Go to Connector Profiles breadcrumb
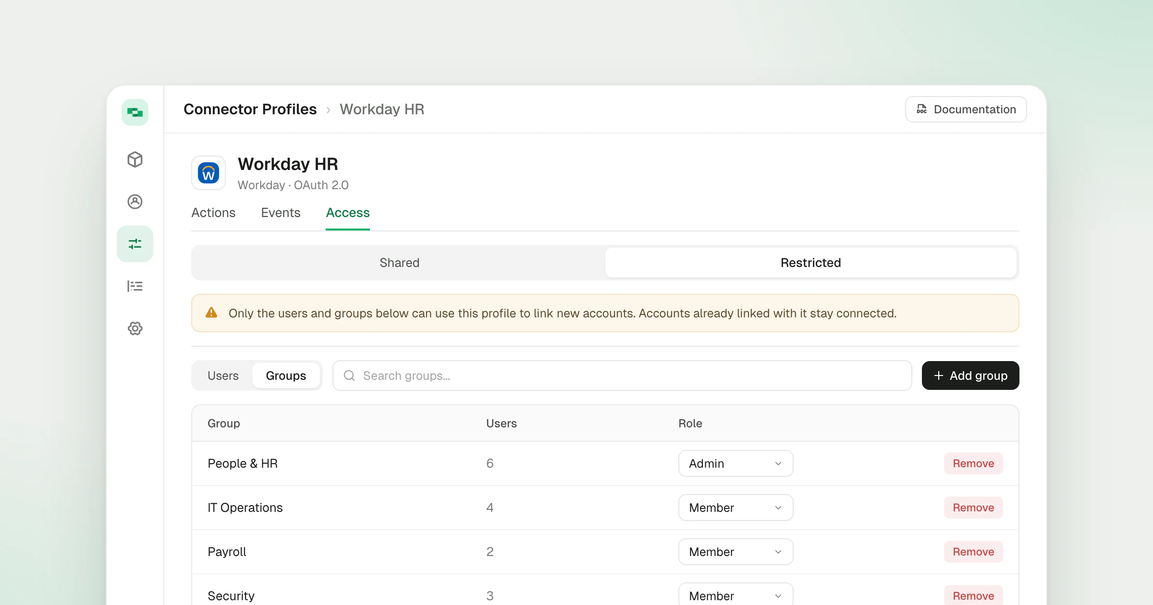The height and width of the screenshot is (605, 1153). [250, 109]
